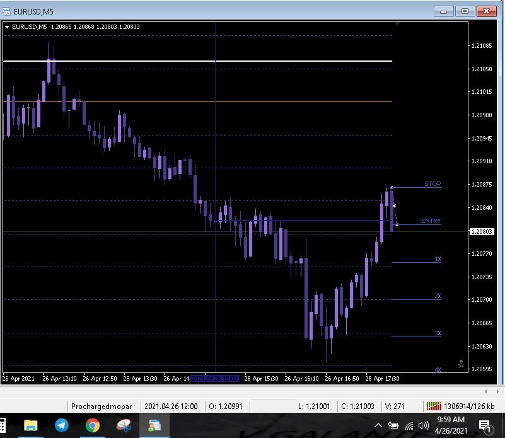Click the white horizontal line on chart
Image resolution: width=505 pixels, height=438 pixels.
(x=197, y=61)
